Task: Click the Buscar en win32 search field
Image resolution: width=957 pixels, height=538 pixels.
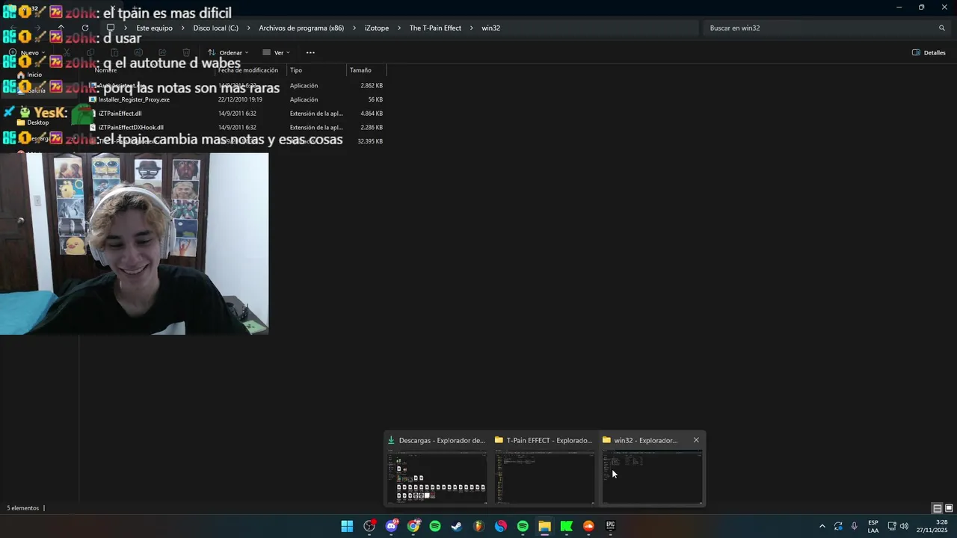Action: (x=826, y=28)
